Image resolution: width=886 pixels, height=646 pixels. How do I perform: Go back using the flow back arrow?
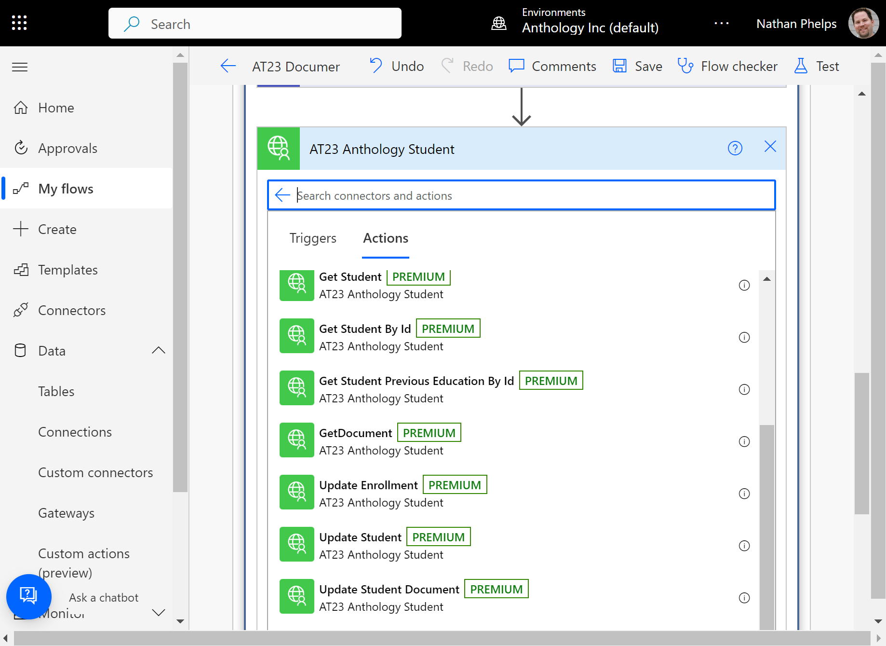coord(228,66)
